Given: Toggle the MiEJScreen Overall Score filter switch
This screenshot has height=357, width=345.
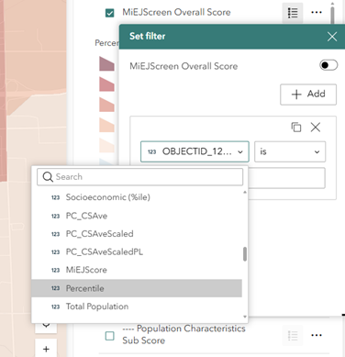Looking at the screenshot, I should click(328, 65).
